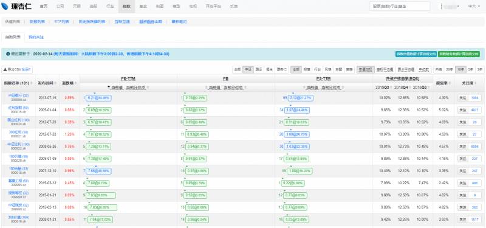
Task: Select the 20年 time range
Action: pos(450,70)
